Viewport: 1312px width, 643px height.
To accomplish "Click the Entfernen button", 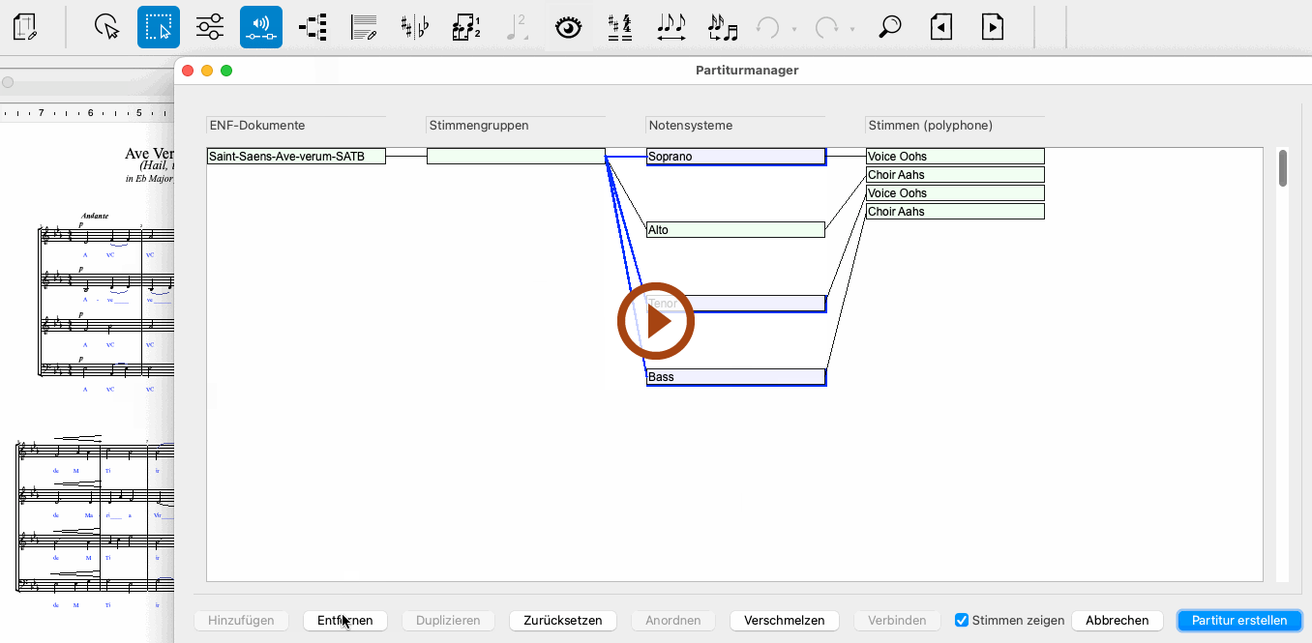I will (345, 621).
